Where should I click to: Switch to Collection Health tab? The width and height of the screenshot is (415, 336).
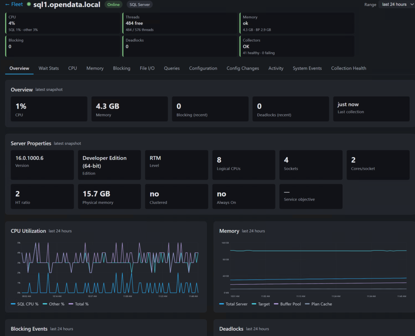click(x=349, y=68)
